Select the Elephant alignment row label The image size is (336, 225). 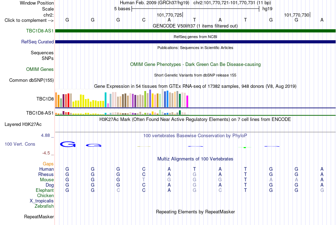[45, 190]
